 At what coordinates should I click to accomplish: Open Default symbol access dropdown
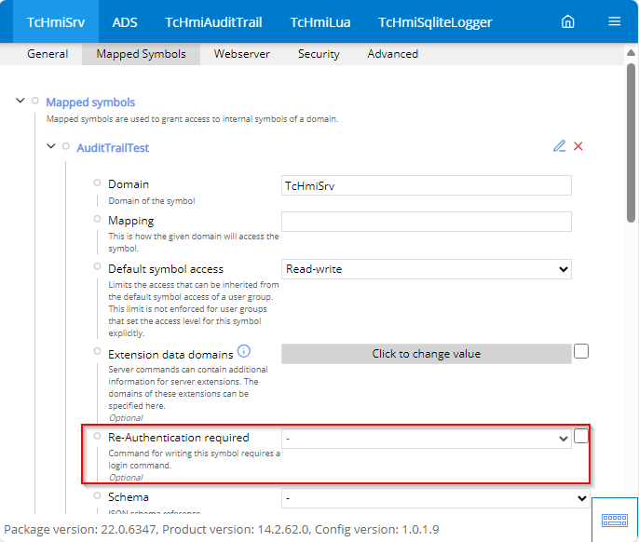coord(427,269)
